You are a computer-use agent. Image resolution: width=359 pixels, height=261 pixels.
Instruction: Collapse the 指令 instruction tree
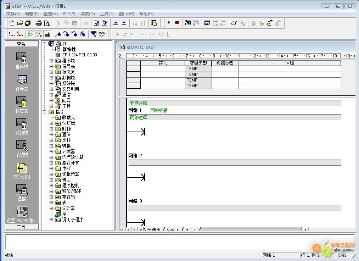point(45,112)
